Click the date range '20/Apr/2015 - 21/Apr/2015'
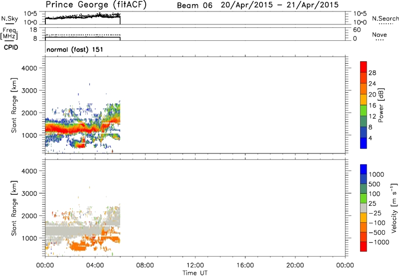This screenshot has width=399, height=276. 280,5
